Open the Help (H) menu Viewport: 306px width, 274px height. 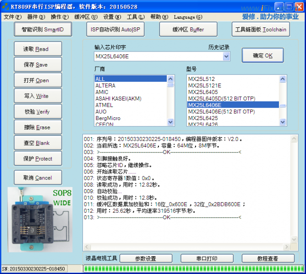tap(159, 17)
